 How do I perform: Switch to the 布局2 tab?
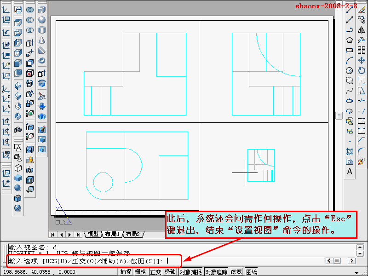(x=133, y=234)
